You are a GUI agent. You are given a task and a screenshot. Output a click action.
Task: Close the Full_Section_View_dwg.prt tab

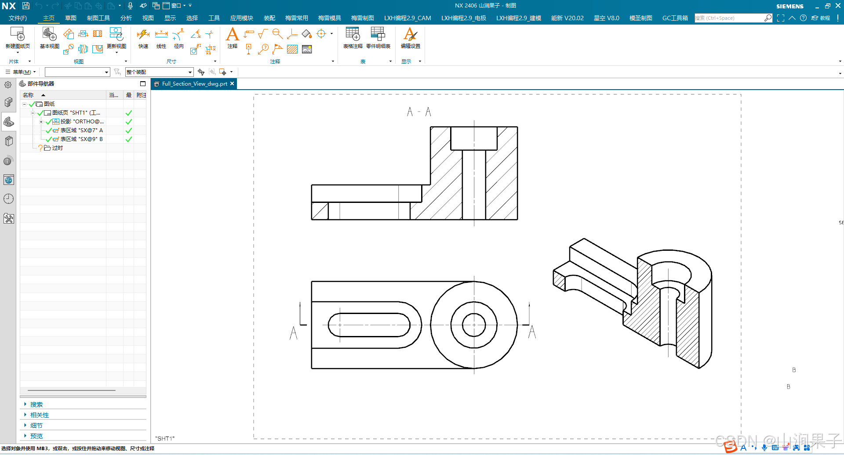tap(232, 83)
